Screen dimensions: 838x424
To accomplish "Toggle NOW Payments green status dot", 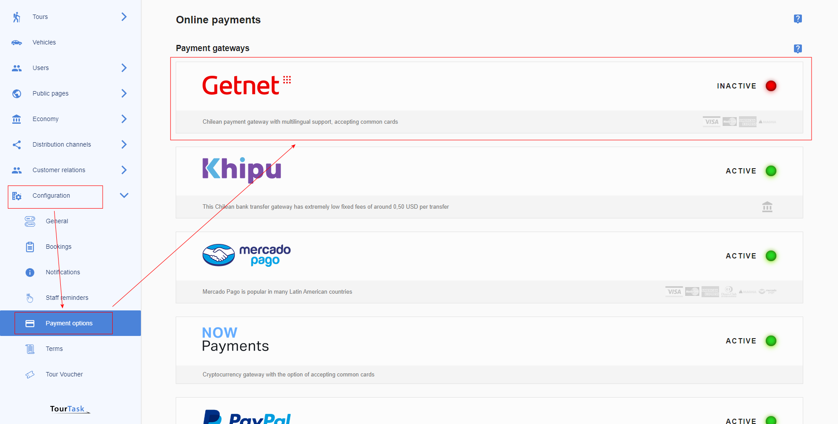I will (x=771, y=341).
